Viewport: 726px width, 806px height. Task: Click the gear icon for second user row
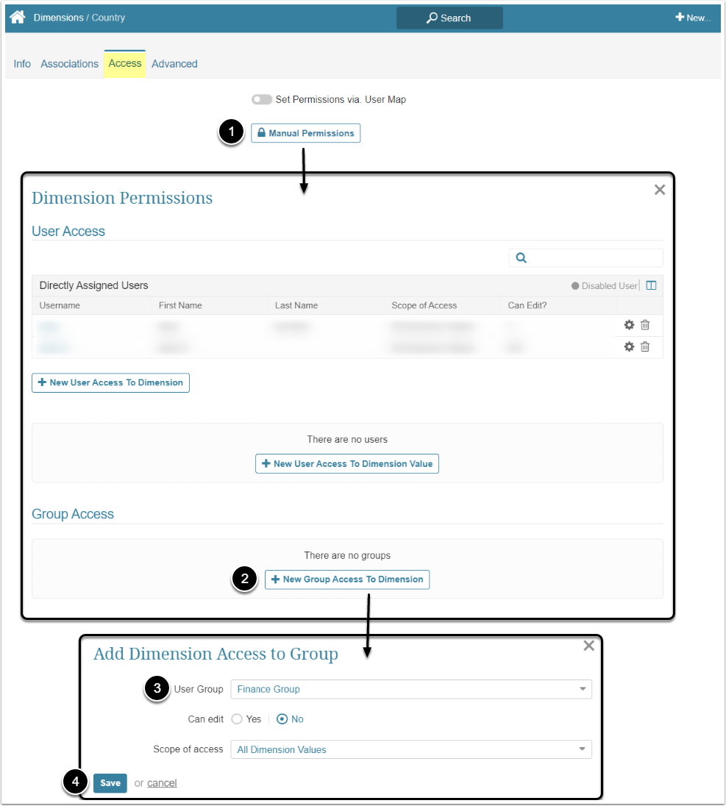[629, 346]
